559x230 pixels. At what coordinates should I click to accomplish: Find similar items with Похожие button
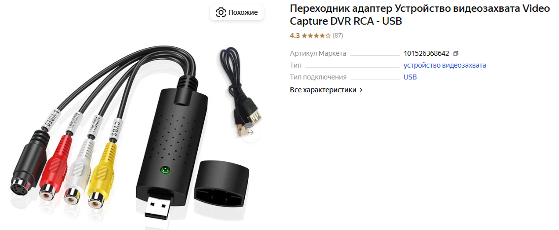[237, 12]
